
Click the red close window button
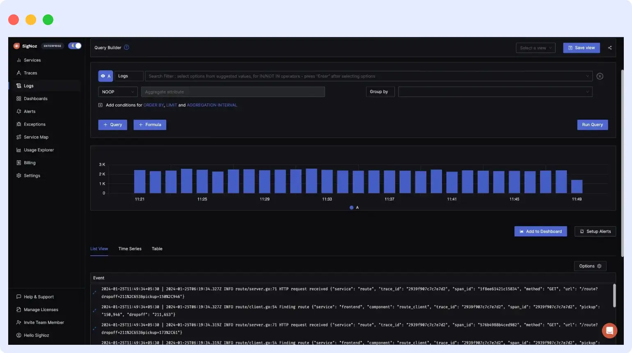coord(14,20)
